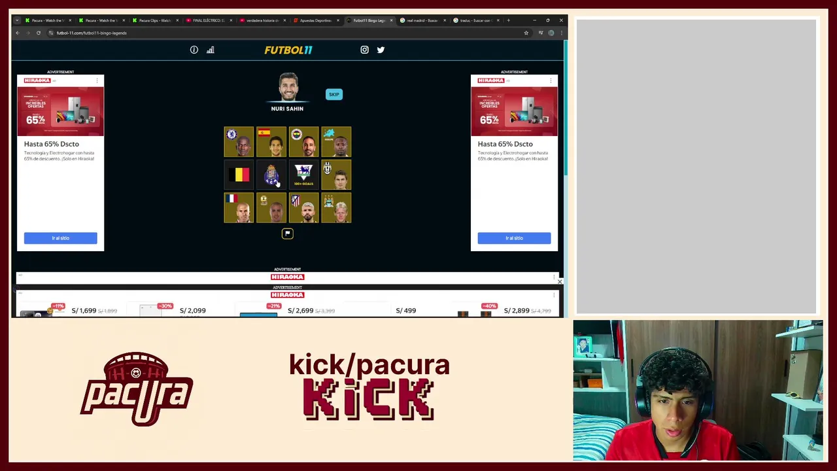Skip the Nuri Sahin player
Image resolution: width=837 pixels, height=471 pixels.
pos(334,94)
